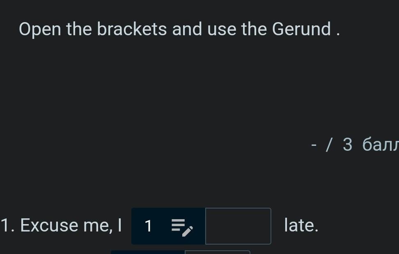The height and width of the screenshot is (254, 399).
Task: Click the word "Excuse" in sentence one
Action: (49, 225)
